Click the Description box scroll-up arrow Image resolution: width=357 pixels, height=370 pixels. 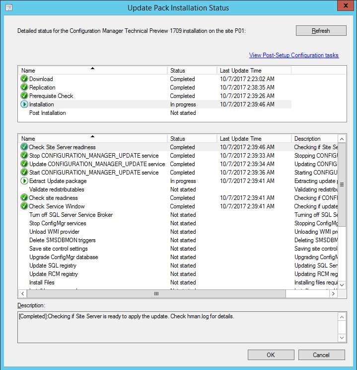coord(342,317)
